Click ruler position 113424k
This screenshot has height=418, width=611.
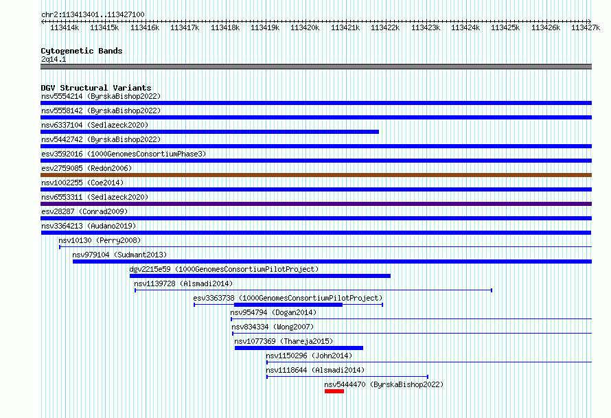[465, 27]
